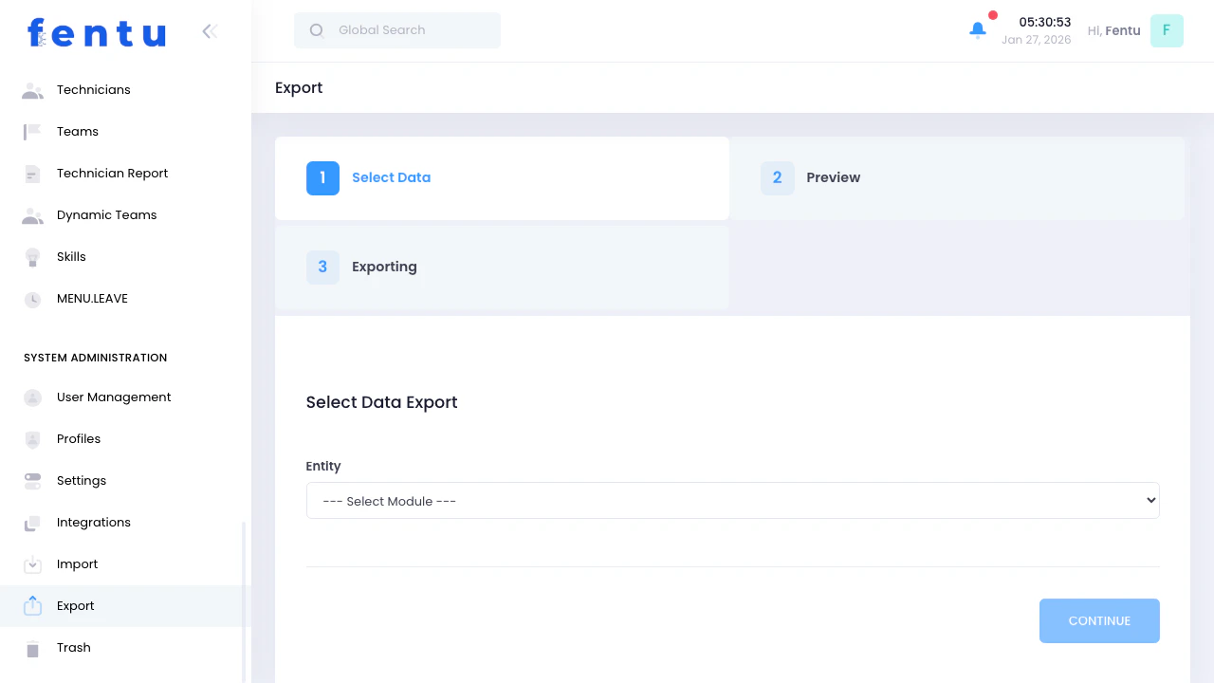Viewport: 1214px width, 683px height.
Task: Click the Technician Report icon
Action: pos(32,173)
